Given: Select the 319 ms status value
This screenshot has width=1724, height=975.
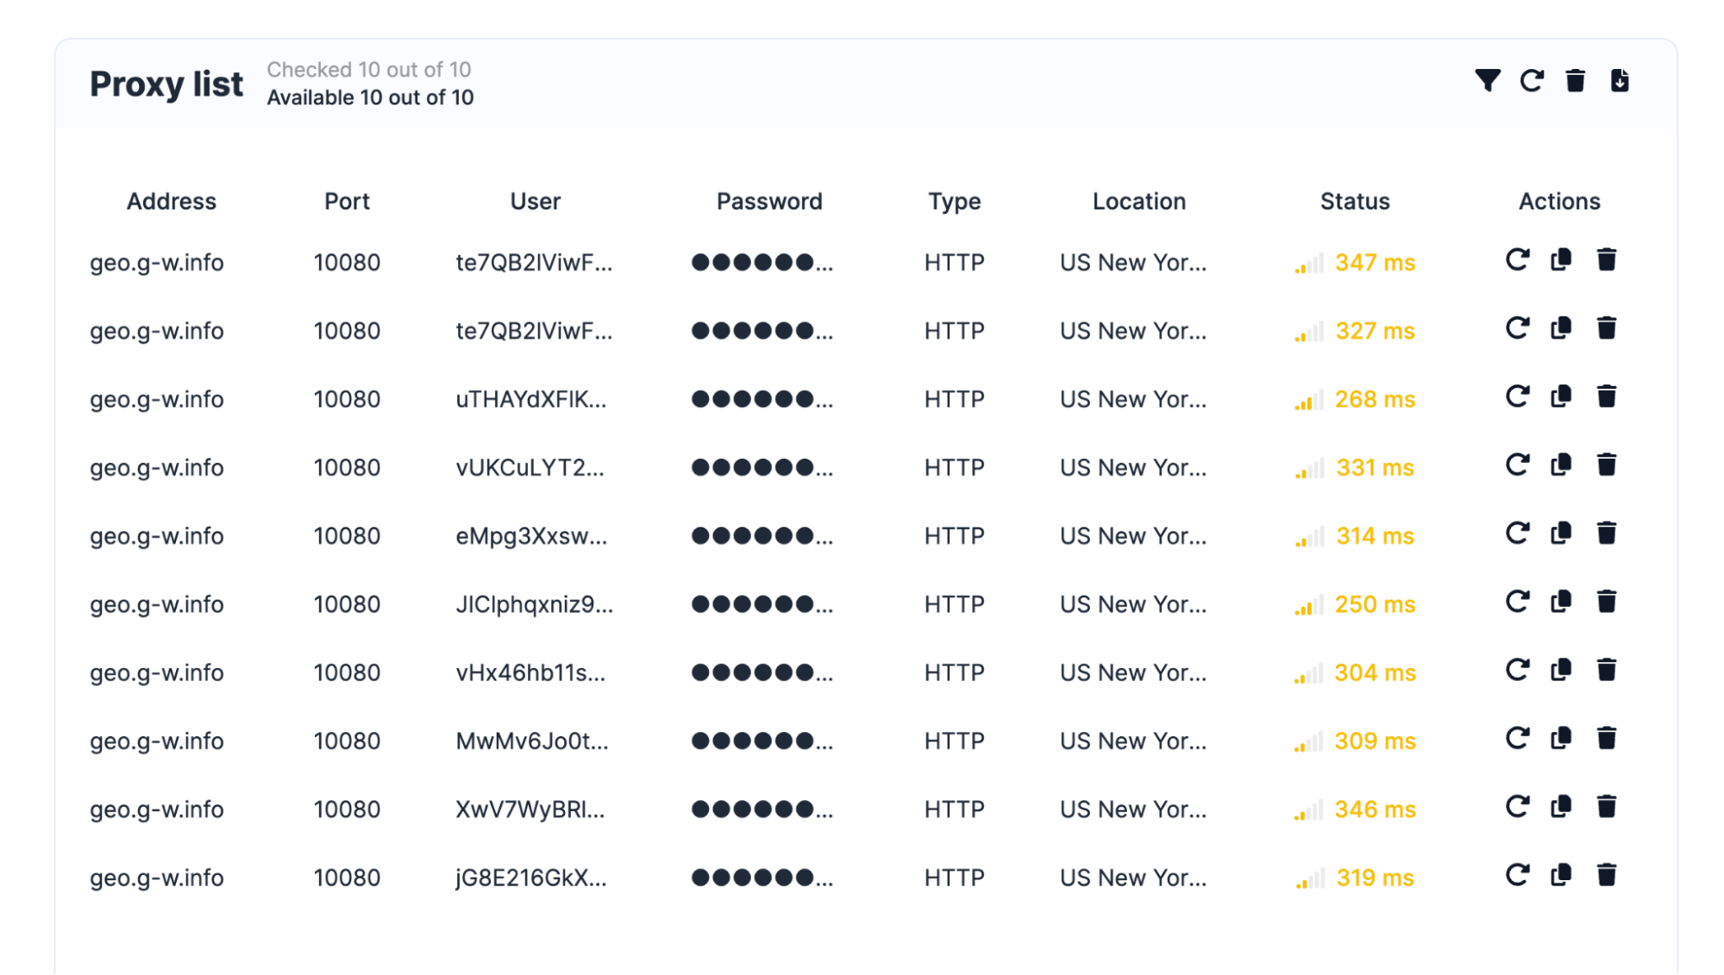Looking at the screenshot, I should pyautogui.click(x=1375, y=878).
